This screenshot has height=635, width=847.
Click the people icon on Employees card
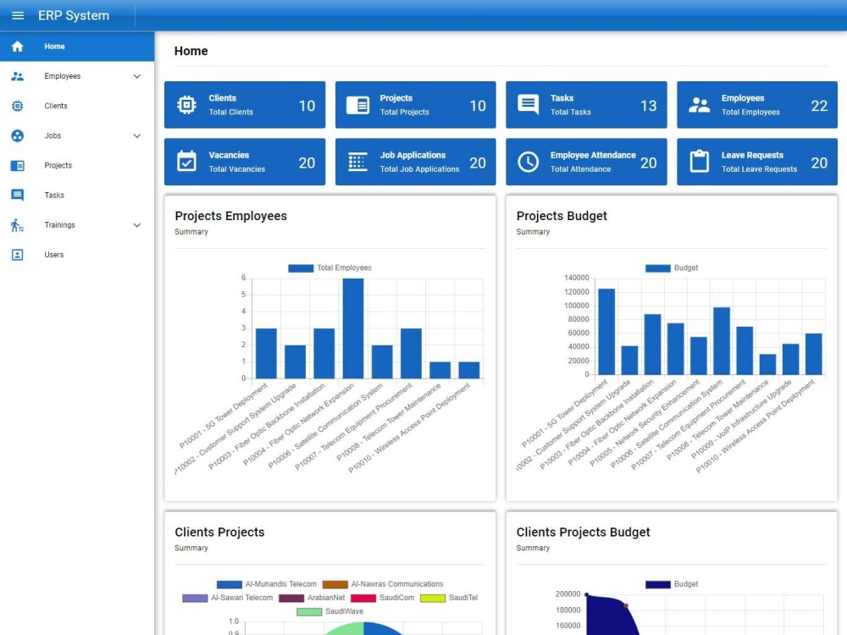pyautogui.click(x=699, y=105)
